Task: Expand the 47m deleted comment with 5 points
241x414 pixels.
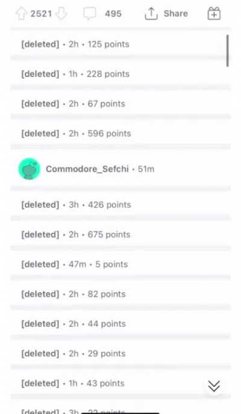Action: click(x=120, y=264)
